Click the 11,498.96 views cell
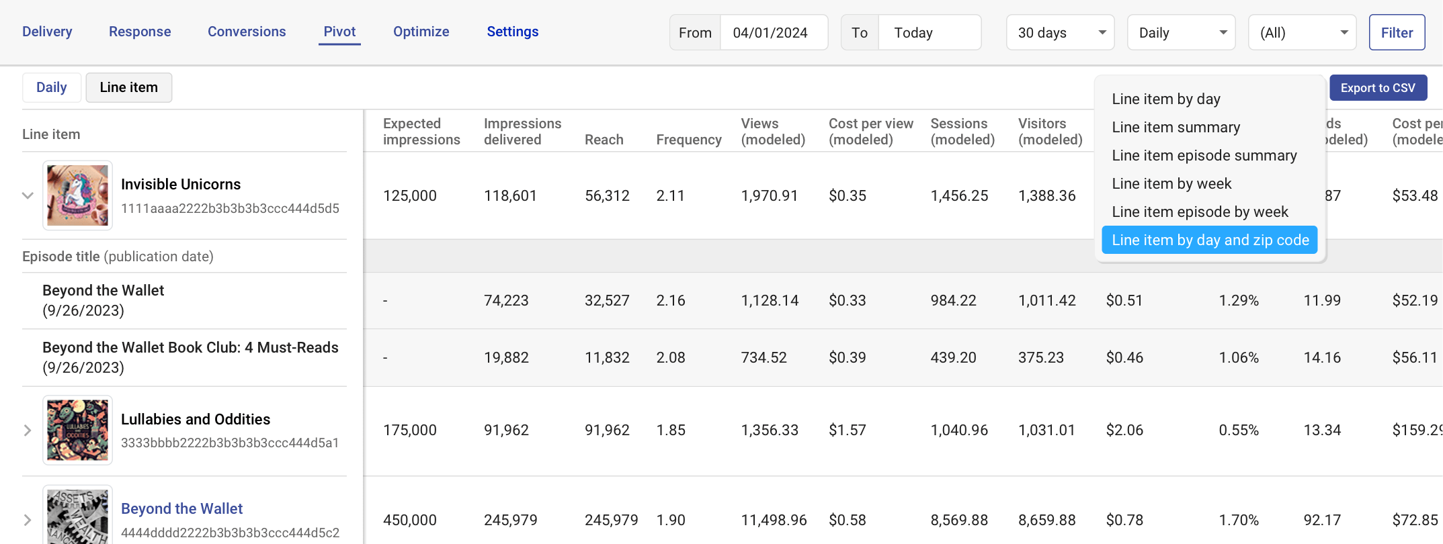1443x544 pixels. coord(774,520)
